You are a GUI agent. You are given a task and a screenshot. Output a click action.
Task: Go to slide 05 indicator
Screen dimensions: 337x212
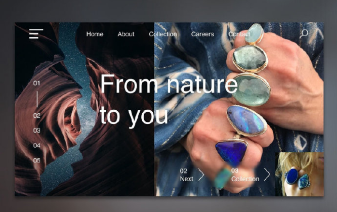click(37, 160)
